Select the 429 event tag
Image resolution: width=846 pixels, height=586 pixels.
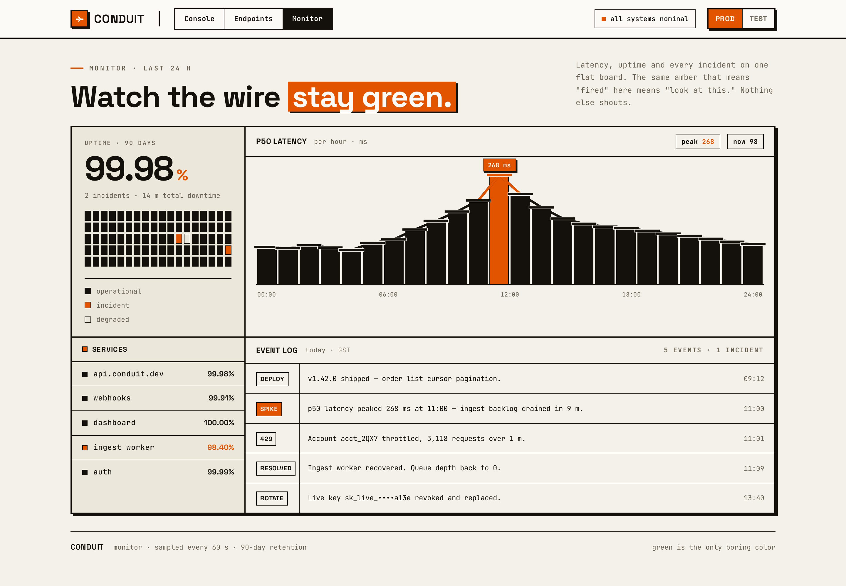[266, 439]
